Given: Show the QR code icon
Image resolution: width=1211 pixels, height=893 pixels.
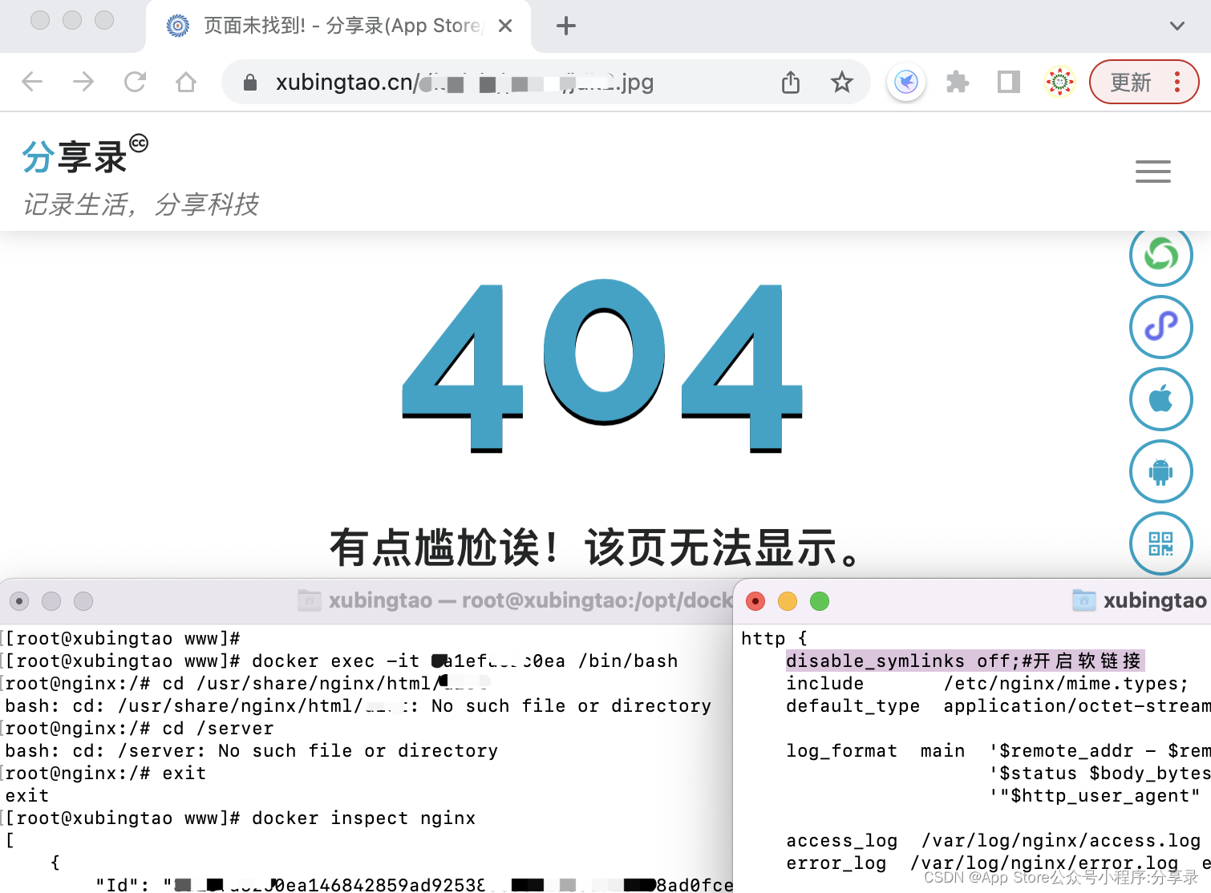Looking at the screenshot, I should pos(1160,543).
